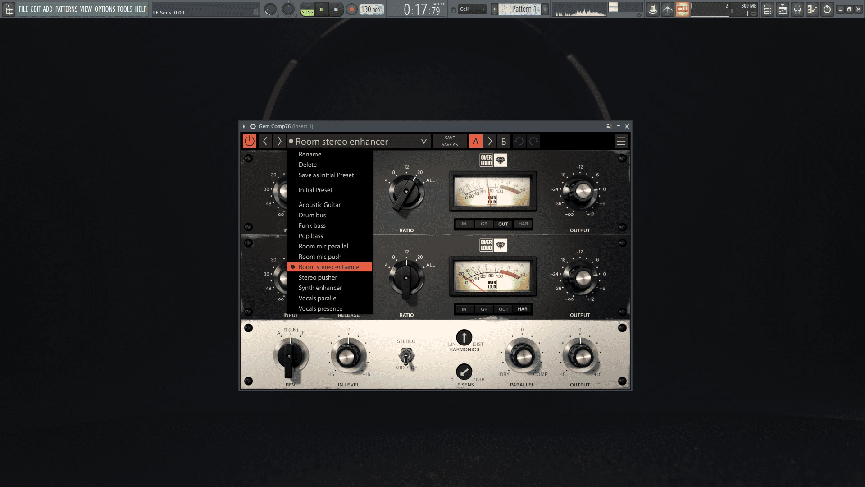
Task: Set upper meter to HAR mode
Action: (x=523, y=224)
